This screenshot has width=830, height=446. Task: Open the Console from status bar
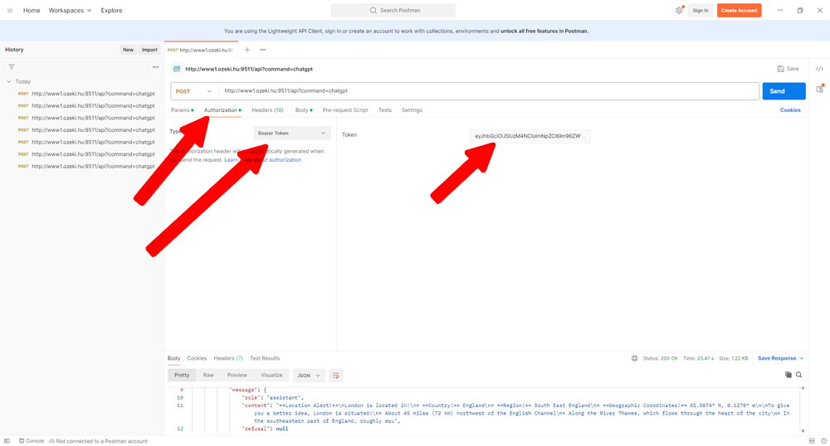click(x=32, y=441)
